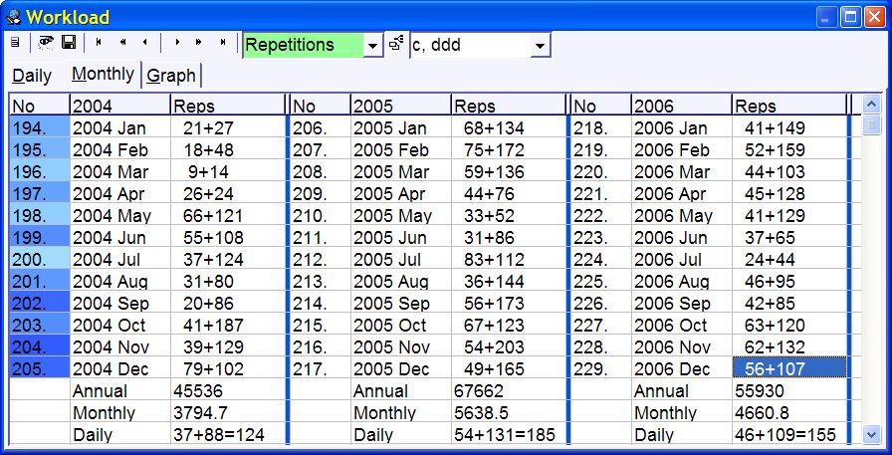Expand the Repetitions dropdown arrow

click(x=372, y=46)
